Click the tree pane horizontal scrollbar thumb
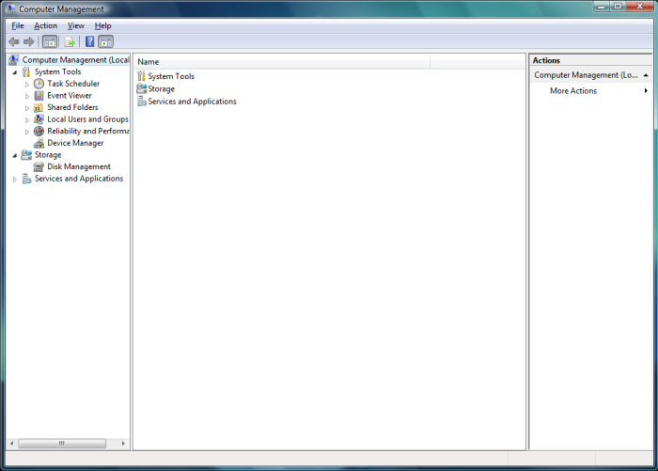The height and width of the screenshot is (471, 658). coord(62,443)
